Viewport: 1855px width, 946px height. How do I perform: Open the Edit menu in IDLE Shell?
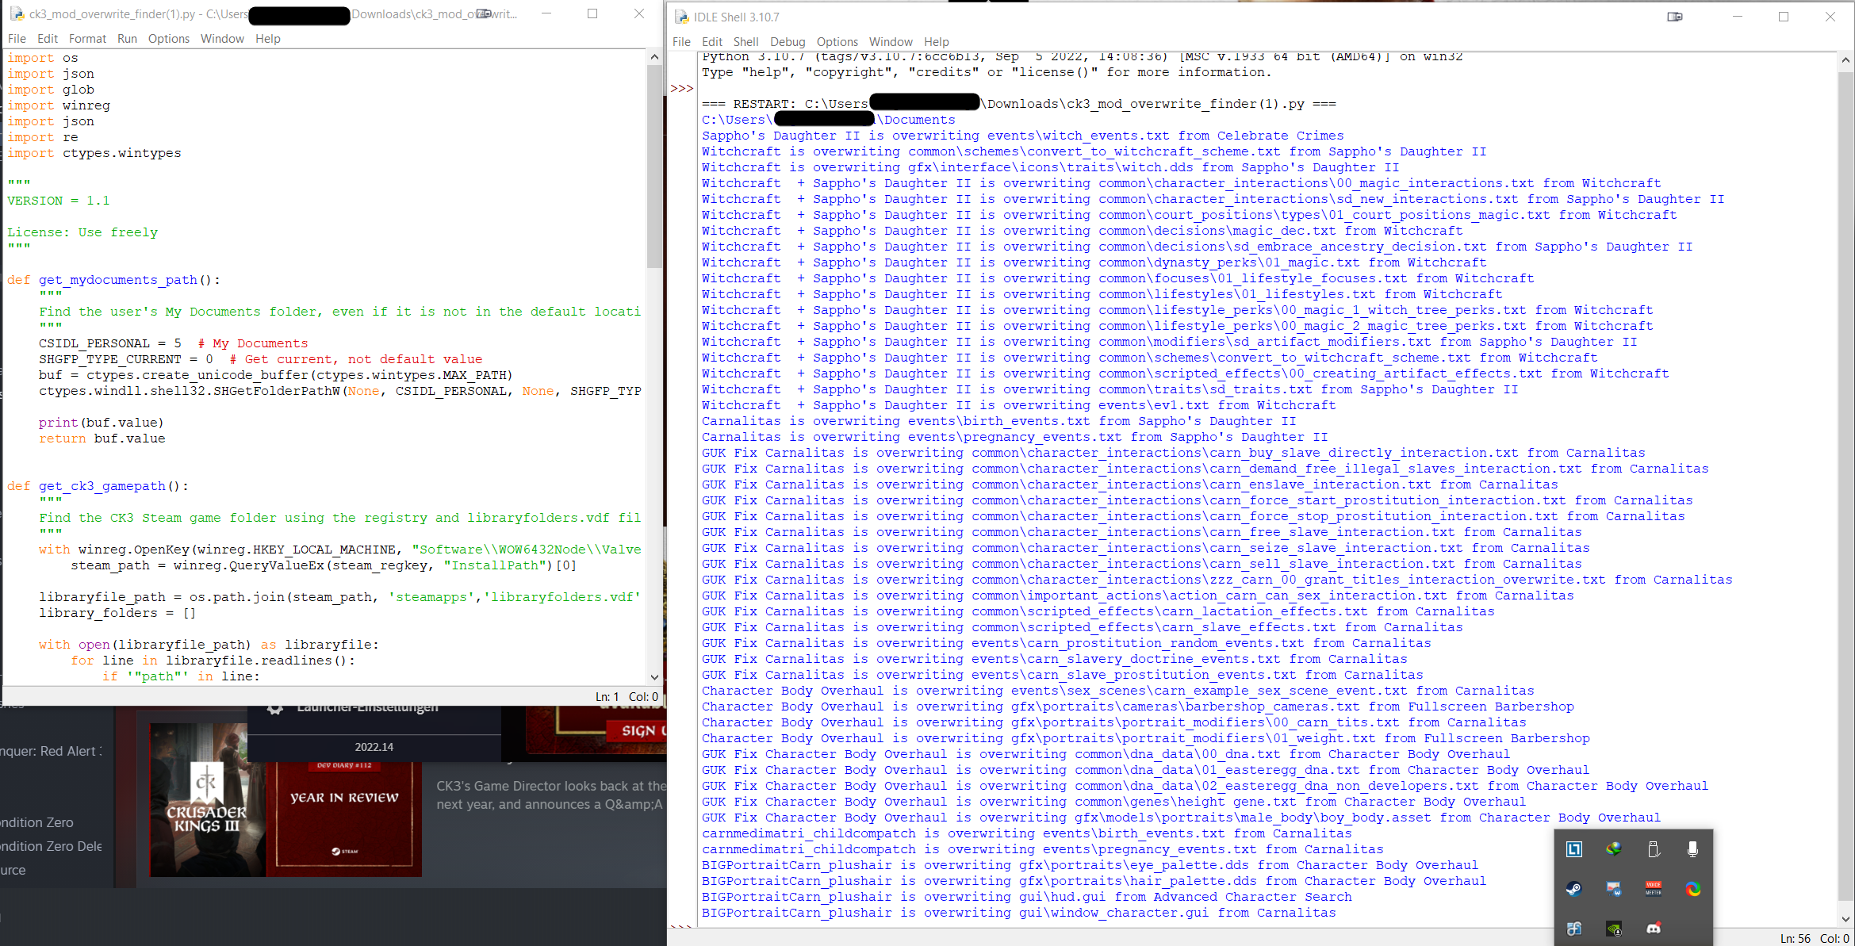(x=712, y=41)
